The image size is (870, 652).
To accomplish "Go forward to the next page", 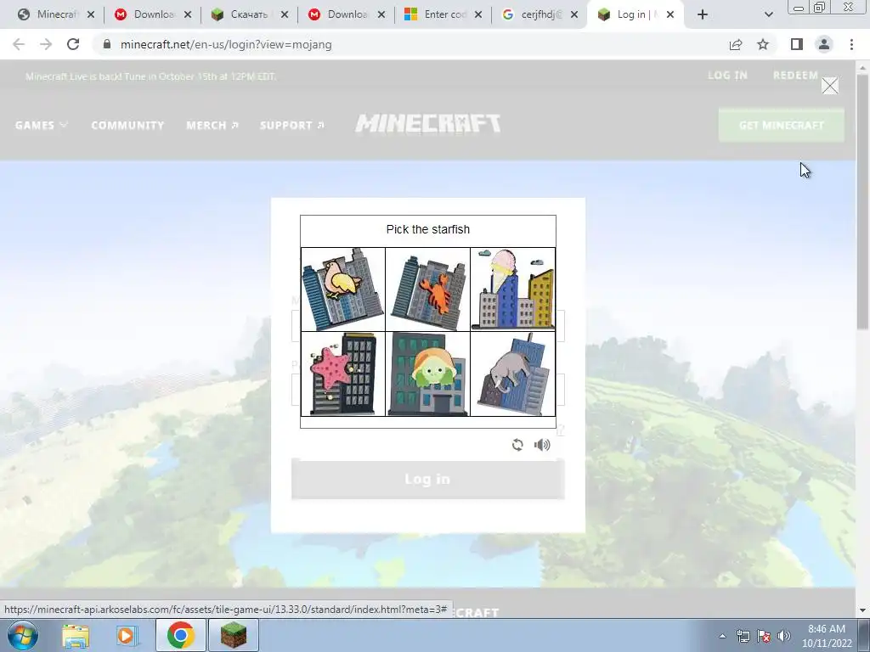I will 46,44.
